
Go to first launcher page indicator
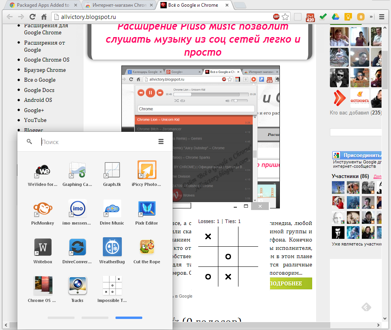[61, 318]
